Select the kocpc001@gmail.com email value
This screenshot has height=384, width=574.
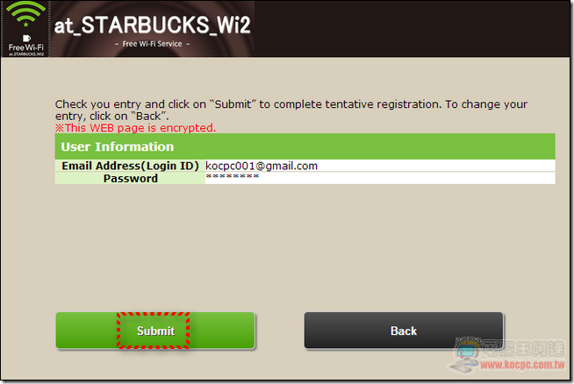[x=262, y=166]
